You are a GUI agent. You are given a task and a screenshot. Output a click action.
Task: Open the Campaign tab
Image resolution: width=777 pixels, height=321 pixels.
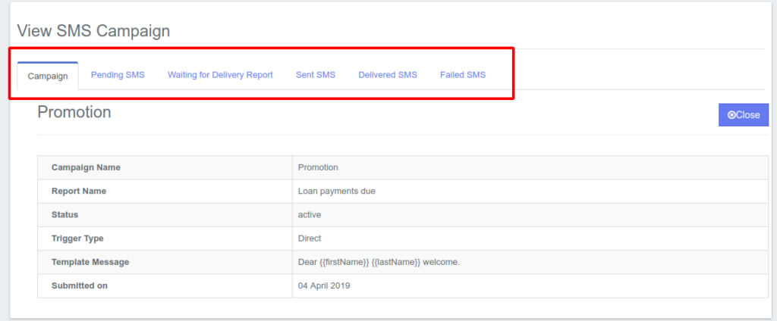pos(47,76)
